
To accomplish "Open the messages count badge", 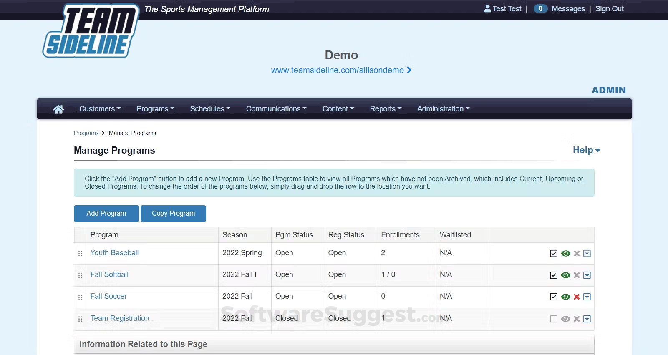I will pyautogui.click(x=540, y=8).
